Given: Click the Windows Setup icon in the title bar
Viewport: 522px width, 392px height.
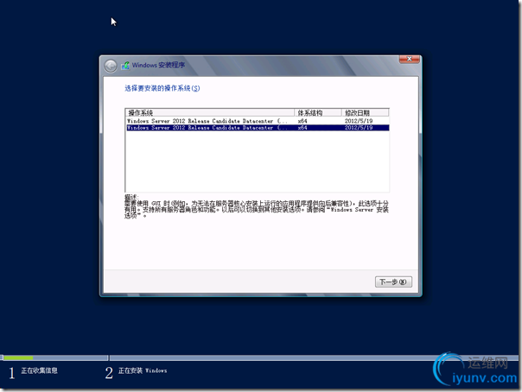Looking at the screenshot, I should coord(125,65).
